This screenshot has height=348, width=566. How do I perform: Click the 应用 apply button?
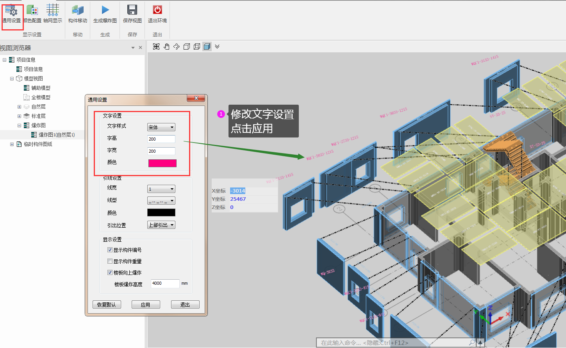(146, 305)
